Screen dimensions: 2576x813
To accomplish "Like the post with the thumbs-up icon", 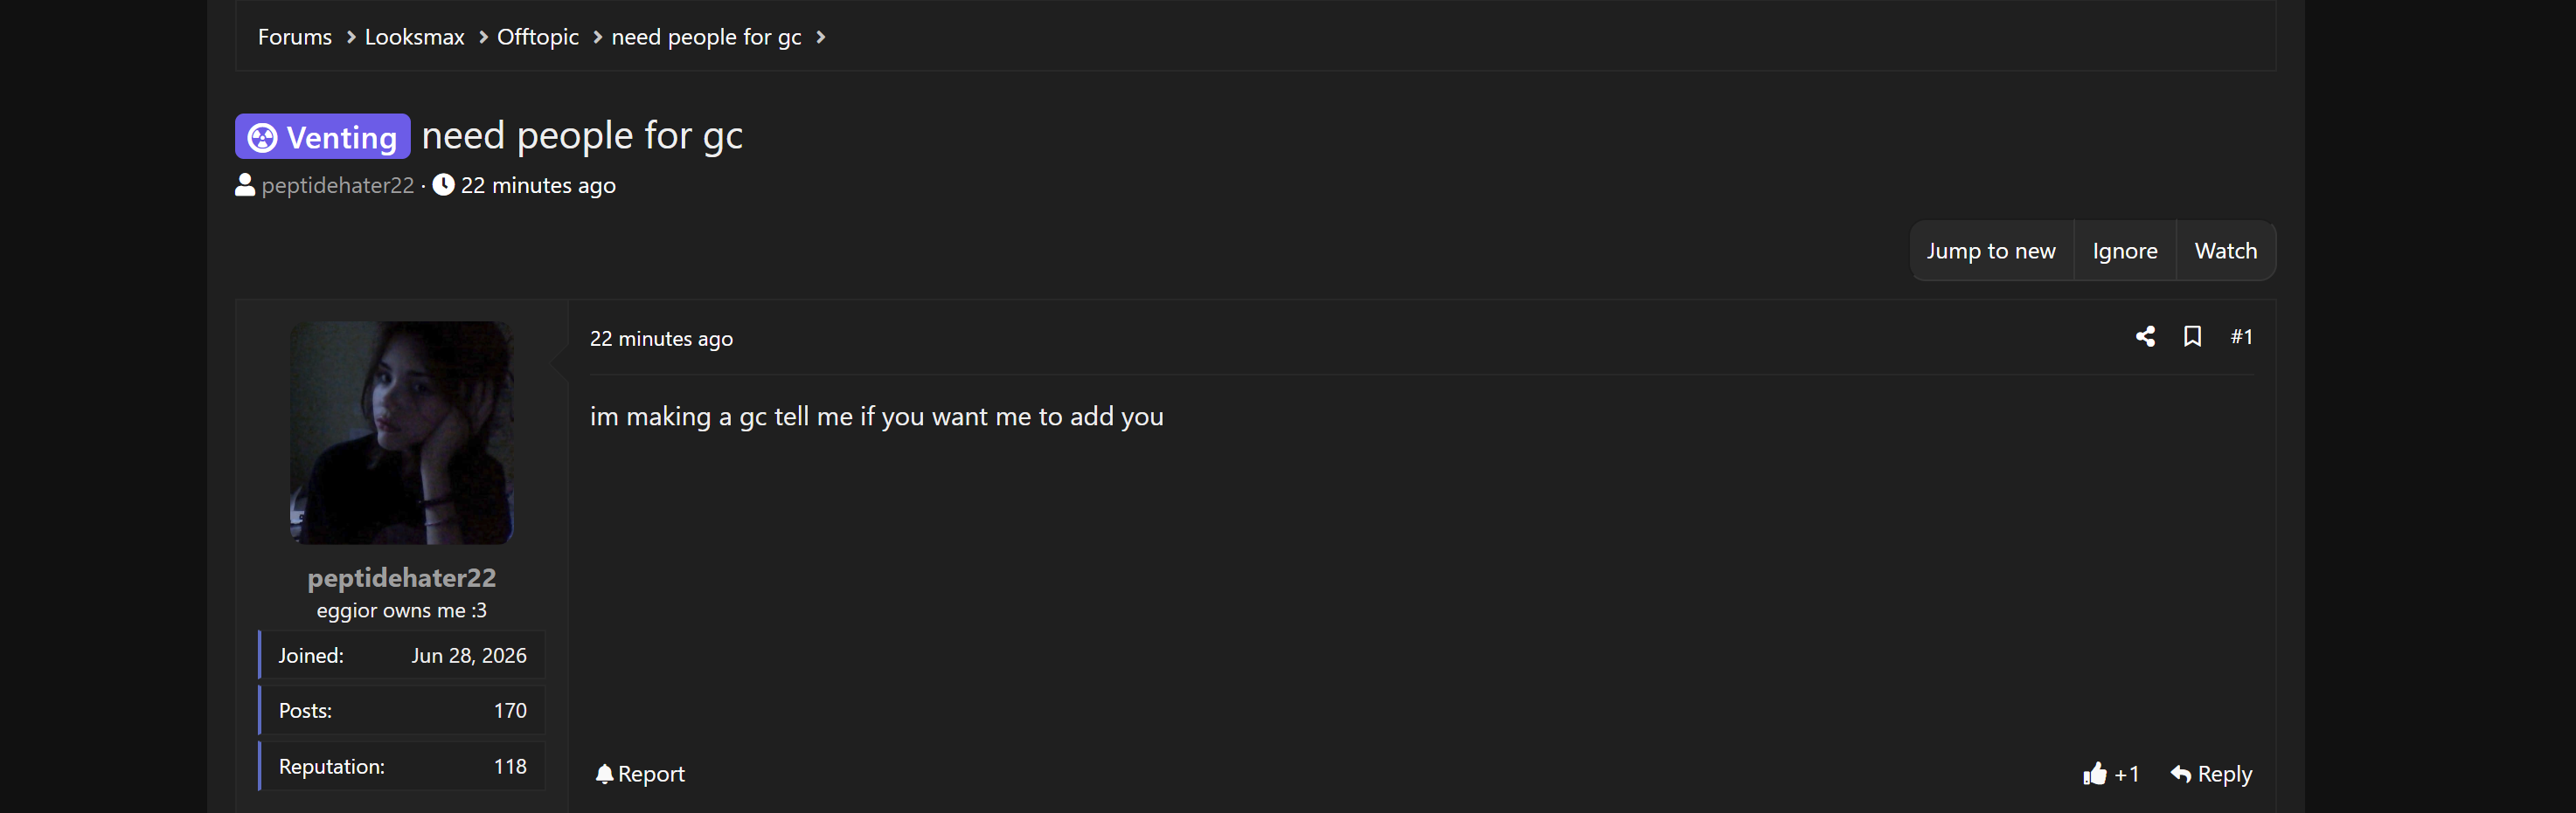I will click(2095, 773).
